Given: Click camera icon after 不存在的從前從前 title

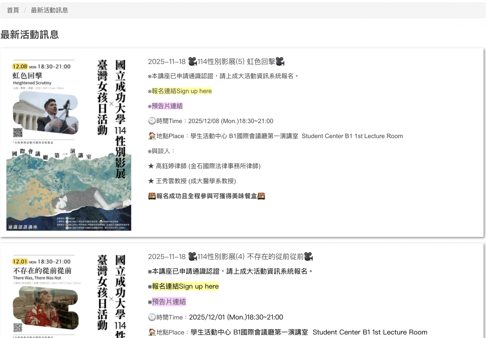Looking at the screenshot, I should click(x=308, y=256).
